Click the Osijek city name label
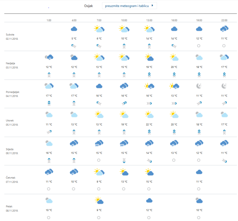 [x=89, y=6]
